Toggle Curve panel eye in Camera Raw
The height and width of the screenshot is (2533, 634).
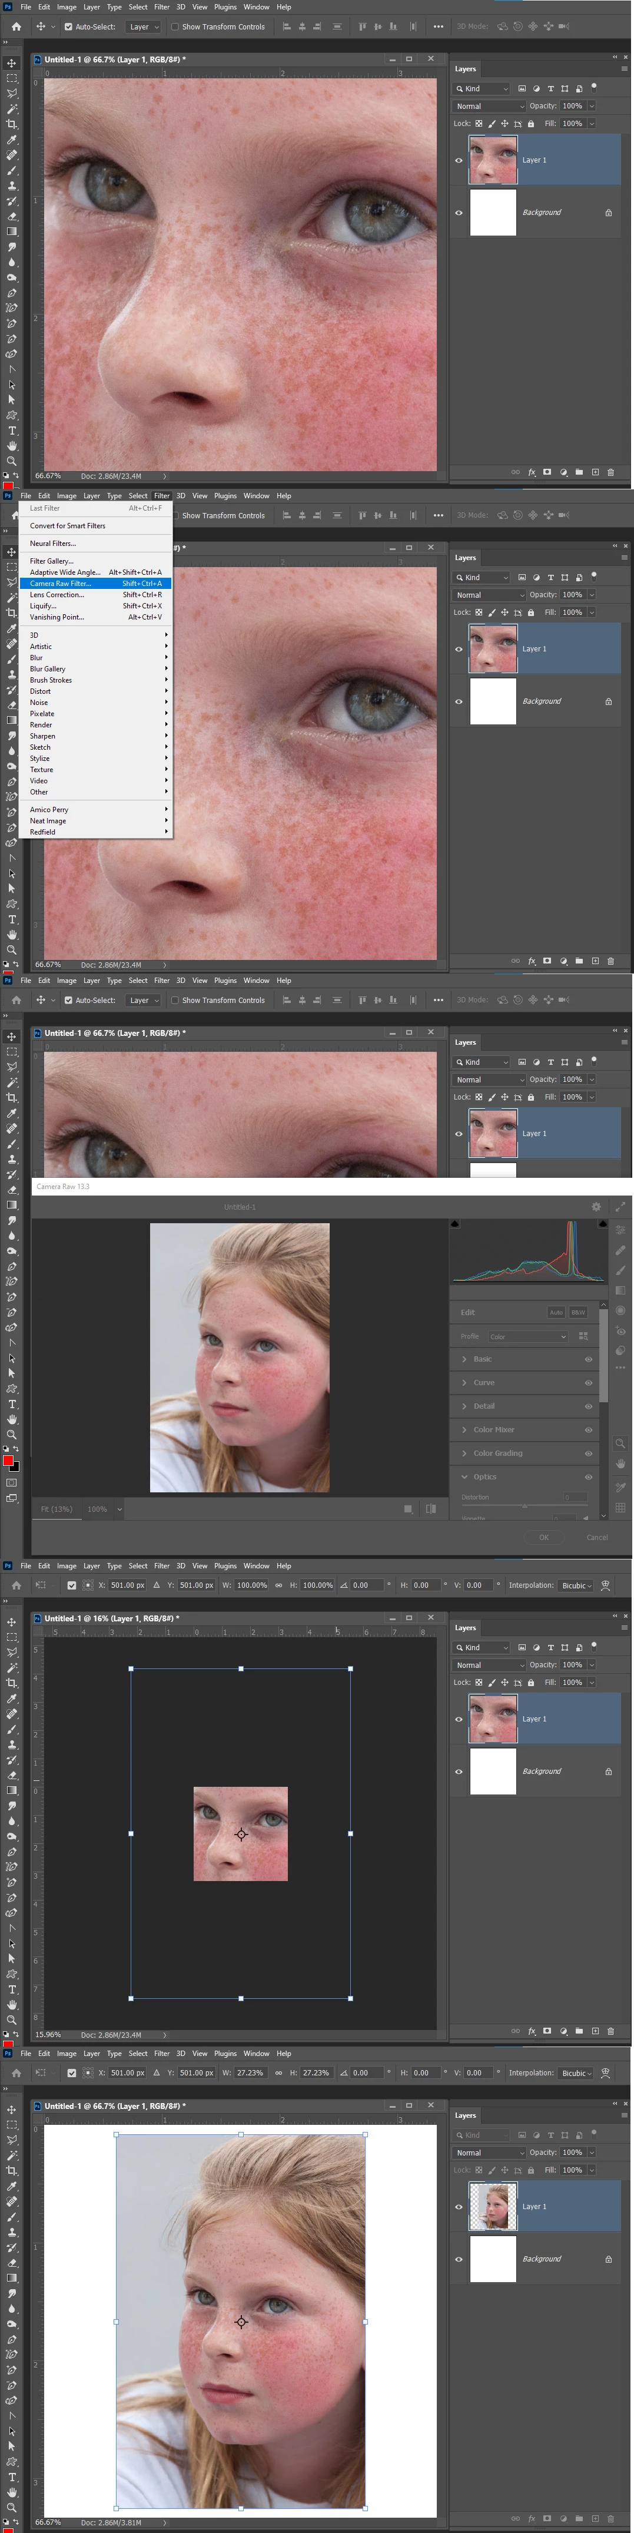pyautogui.click(x=589, y=1383)
